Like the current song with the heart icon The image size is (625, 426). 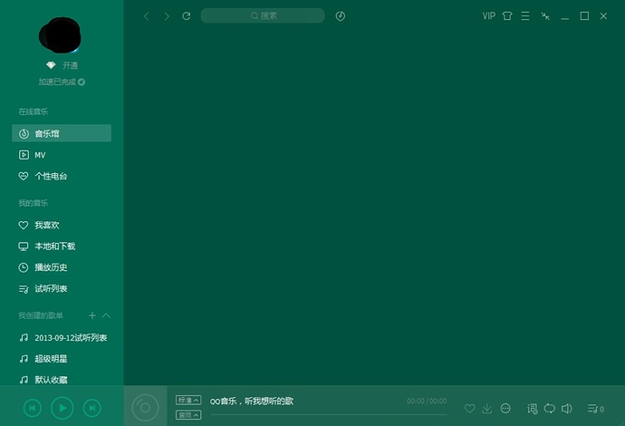point(469,409)
